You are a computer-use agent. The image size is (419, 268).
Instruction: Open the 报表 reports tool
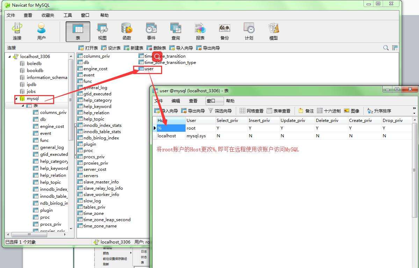pos(200,31)
